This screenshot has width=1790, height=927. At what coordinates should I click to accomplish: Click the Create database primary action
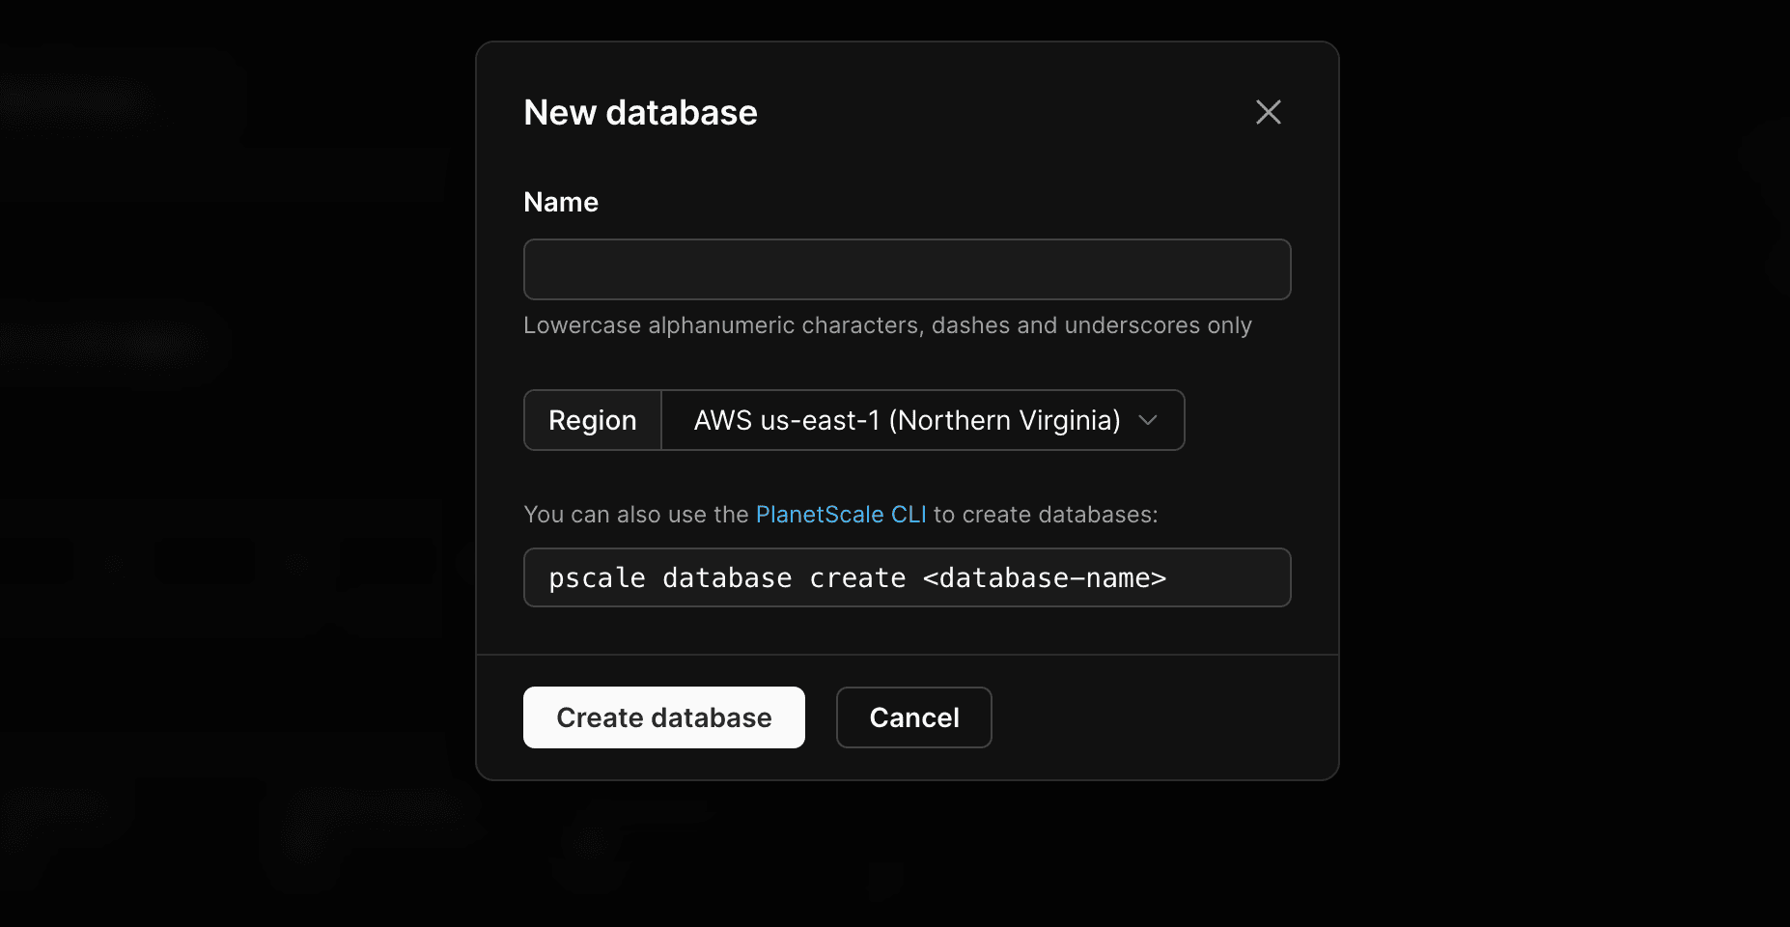click(663, 717)
